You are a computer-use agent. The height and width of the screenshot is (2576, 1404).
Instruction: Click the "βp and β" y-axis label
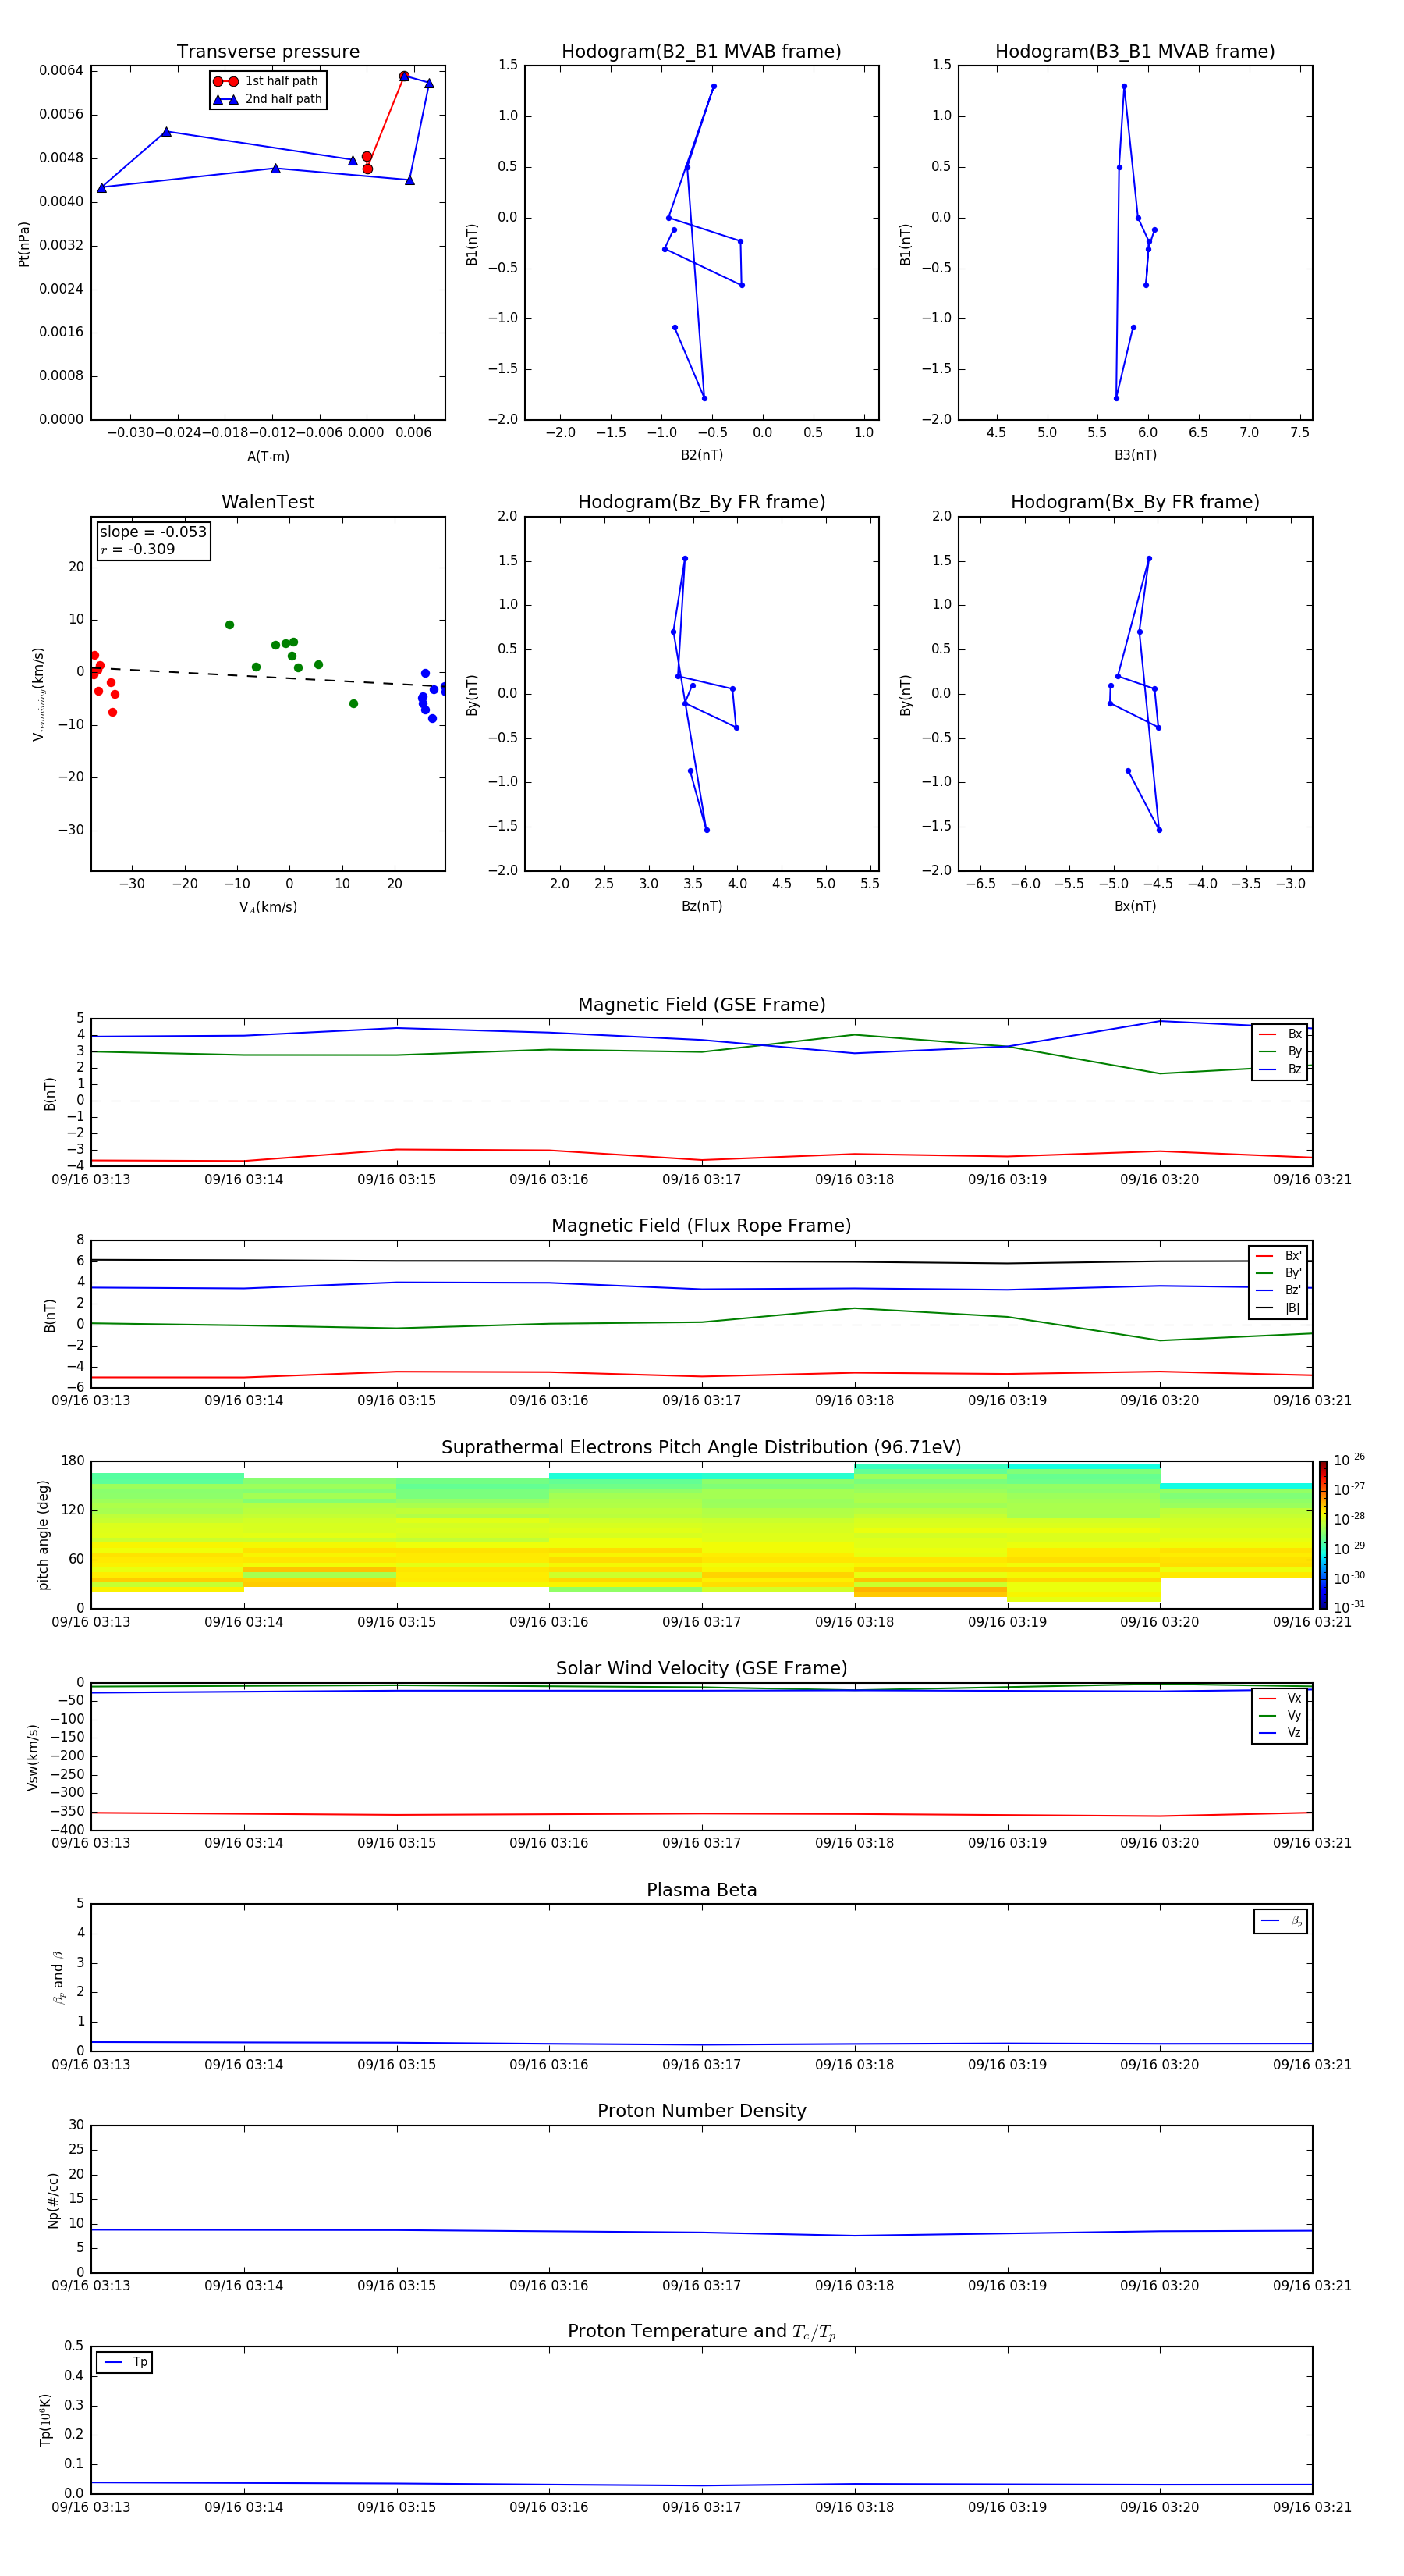58,1978
